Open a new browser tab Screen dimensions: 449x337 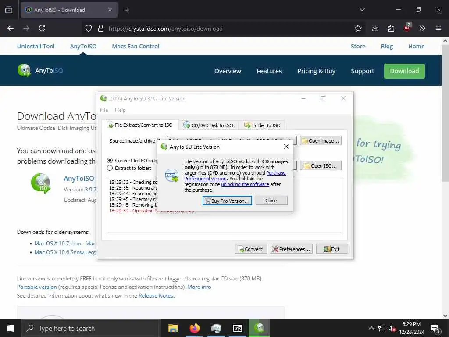pos(127,10)
